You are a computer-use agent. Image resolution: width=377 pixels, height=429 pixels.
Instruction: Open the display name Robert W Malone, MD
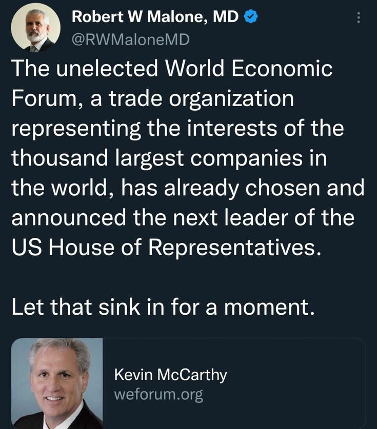155,17
